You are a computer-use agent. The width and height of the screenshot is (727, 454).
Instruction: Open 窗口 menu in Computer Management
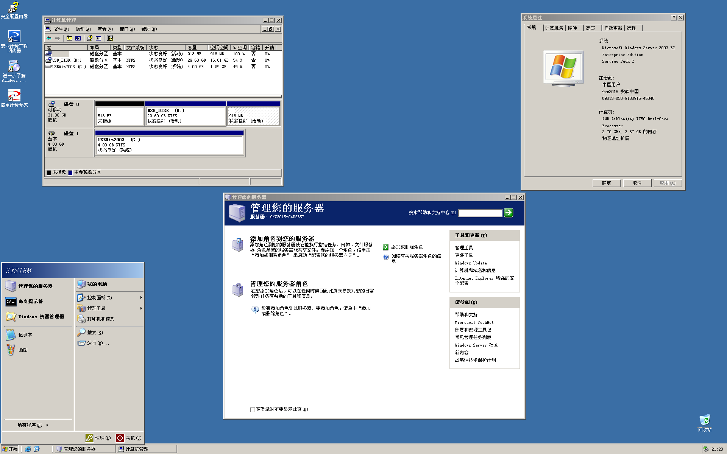127,29
